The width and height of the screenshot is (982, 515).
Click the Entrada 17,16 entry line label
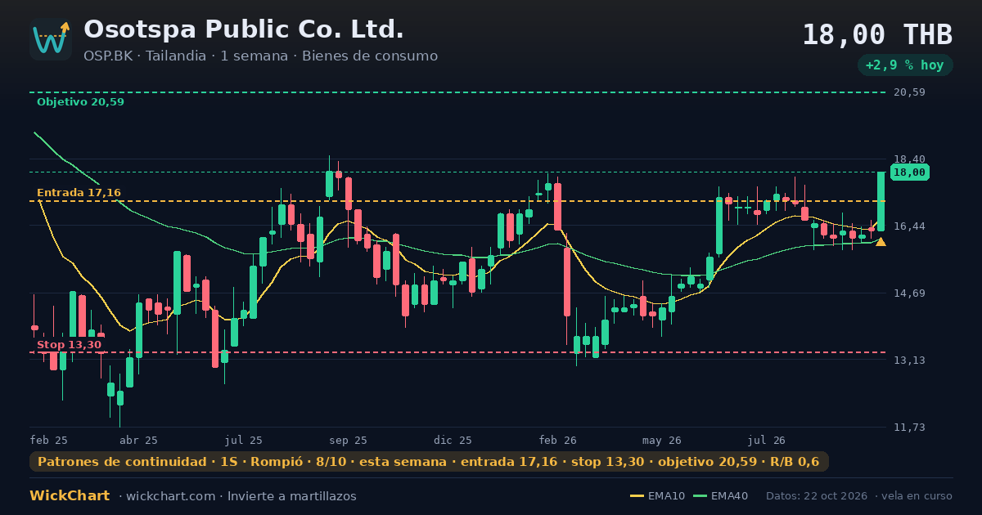click(x=79, y=193)
